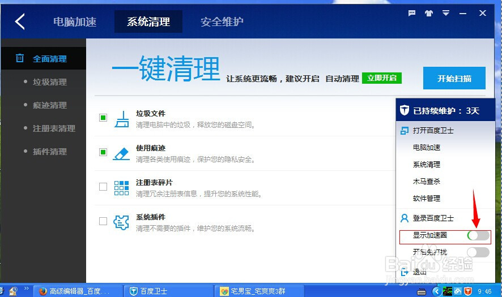Choose 木马查杀 from tray menu
This screenshot has width=502, height=297.
click(427, 181)
